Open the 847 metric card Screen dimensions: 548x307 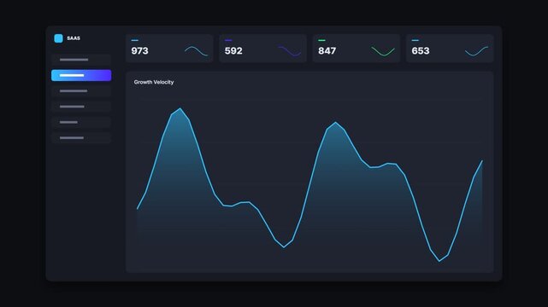356,49
